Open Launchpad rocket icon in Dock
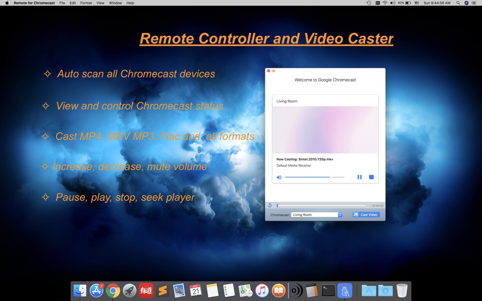The width and height of the screenshot is (482, 301). 129,290
